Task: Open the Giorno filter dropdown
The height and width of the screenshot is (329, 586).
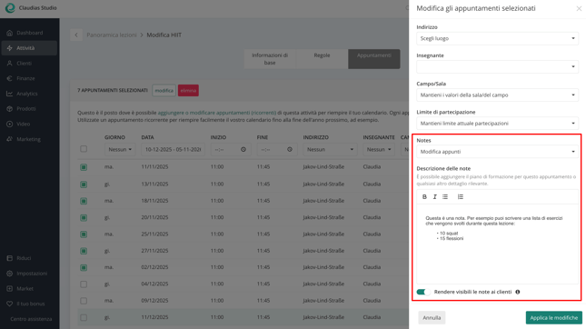Action: (x=120, y=150)
